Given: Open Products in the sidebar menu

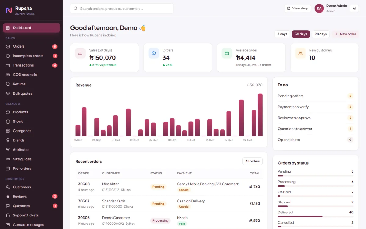Looking at the screenshot, I should (x=31, y=112).
